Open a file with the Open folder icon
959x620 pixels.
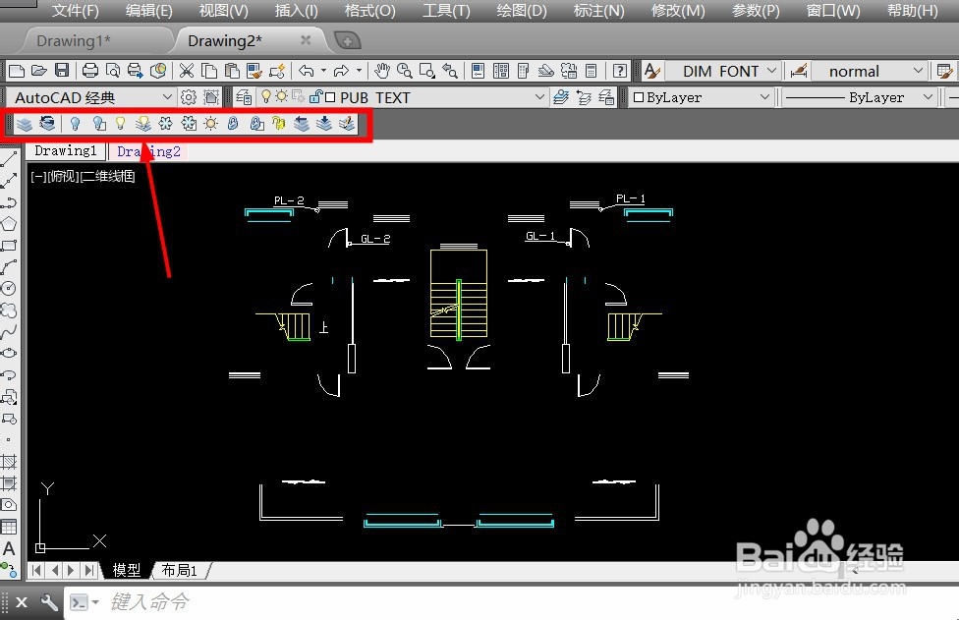39,71
